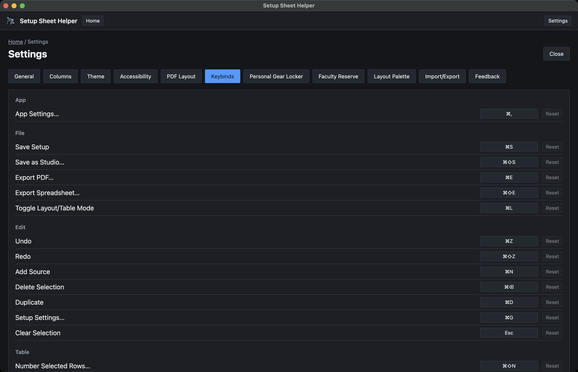This screenshot has height=372, width=578.
Task: Reset the Redo keybind
Action: (x=552, y=256)
